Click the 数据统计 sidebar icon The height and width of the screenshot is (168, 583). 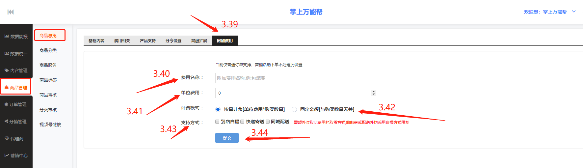pos(7,53)
